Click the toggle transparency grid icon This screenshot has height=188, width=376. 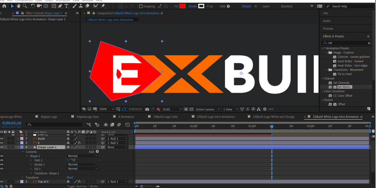191,109
